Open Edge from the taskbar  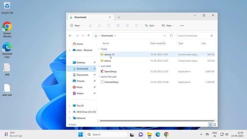coord(158,134)
